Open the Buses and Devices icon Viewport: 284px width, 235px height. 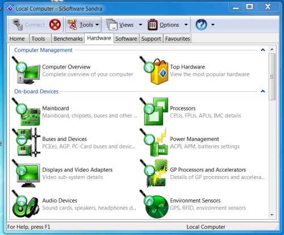(x=26, y=143)
